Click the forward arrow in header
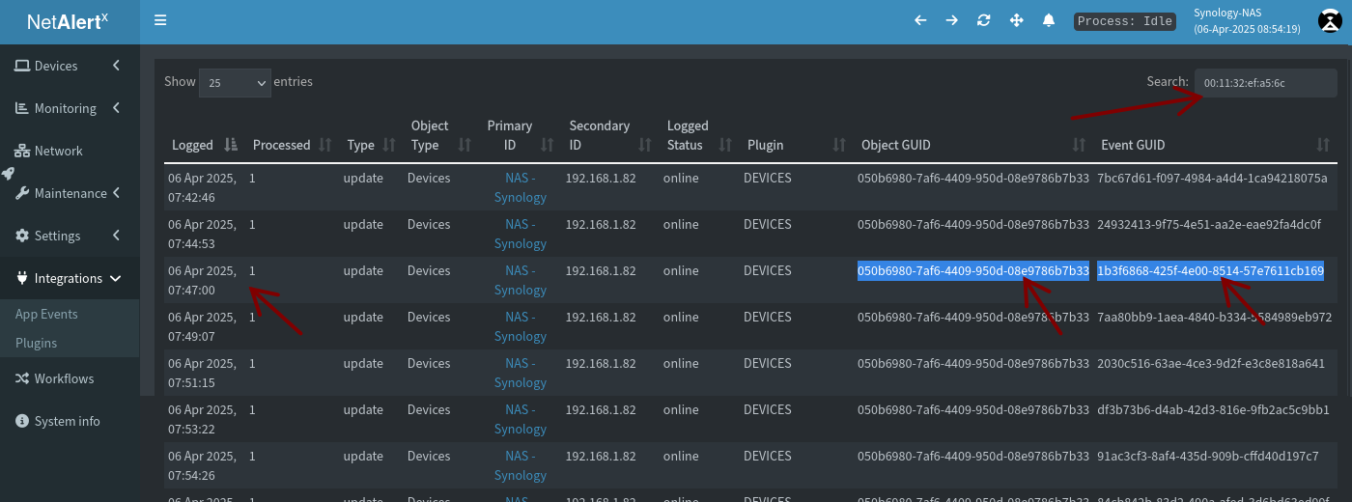The image size is (1352, 502). (952, 20)
